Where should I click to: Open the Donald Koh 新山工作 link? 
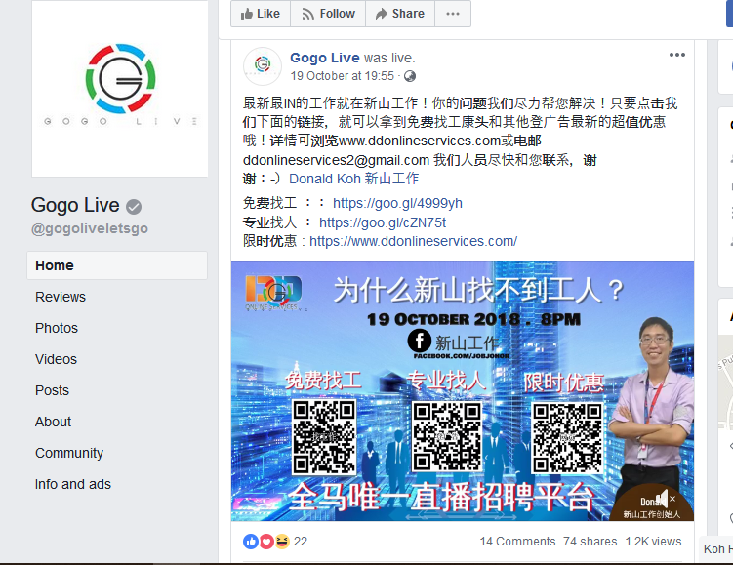point(353,179)
